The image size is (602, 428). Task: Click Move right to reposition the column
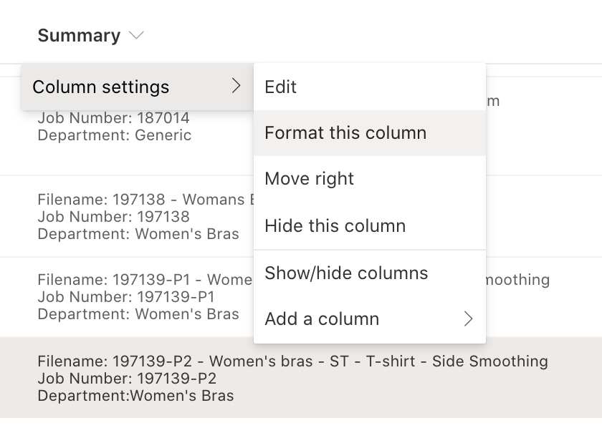tap(309, 179)
